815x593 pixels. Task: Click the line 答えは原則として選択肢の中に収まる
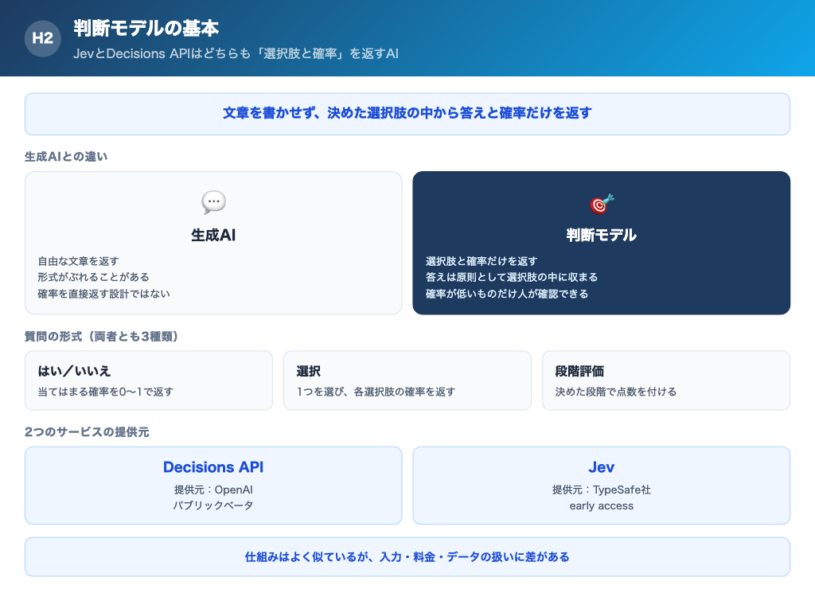click(x=512, y=277)
